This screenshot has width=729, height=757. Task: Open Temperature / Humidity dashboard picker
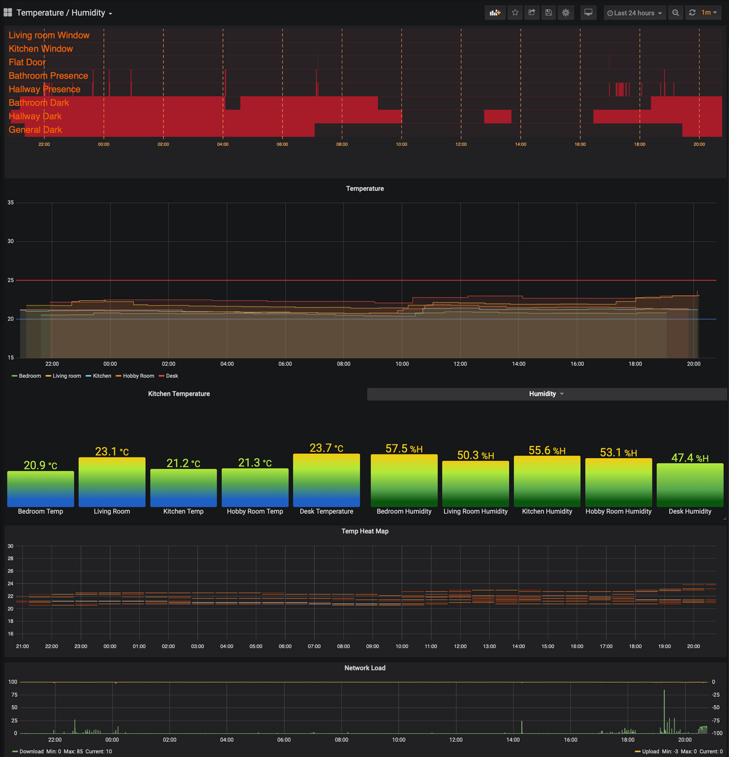(x=64, y=13)
